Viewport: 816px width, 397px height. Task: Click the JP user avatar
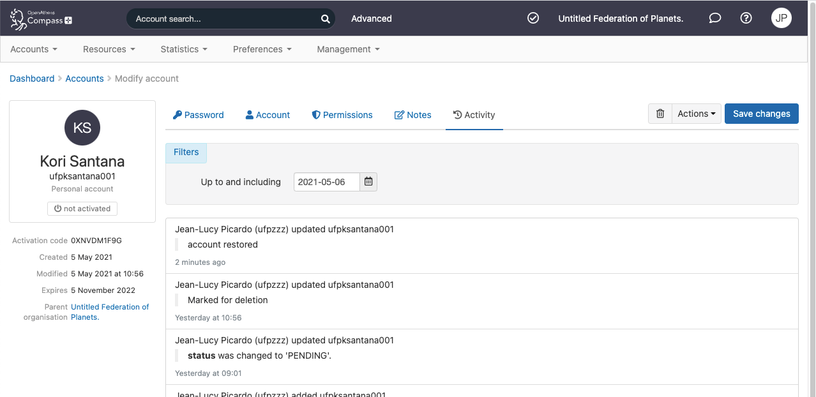click(781, 18)
